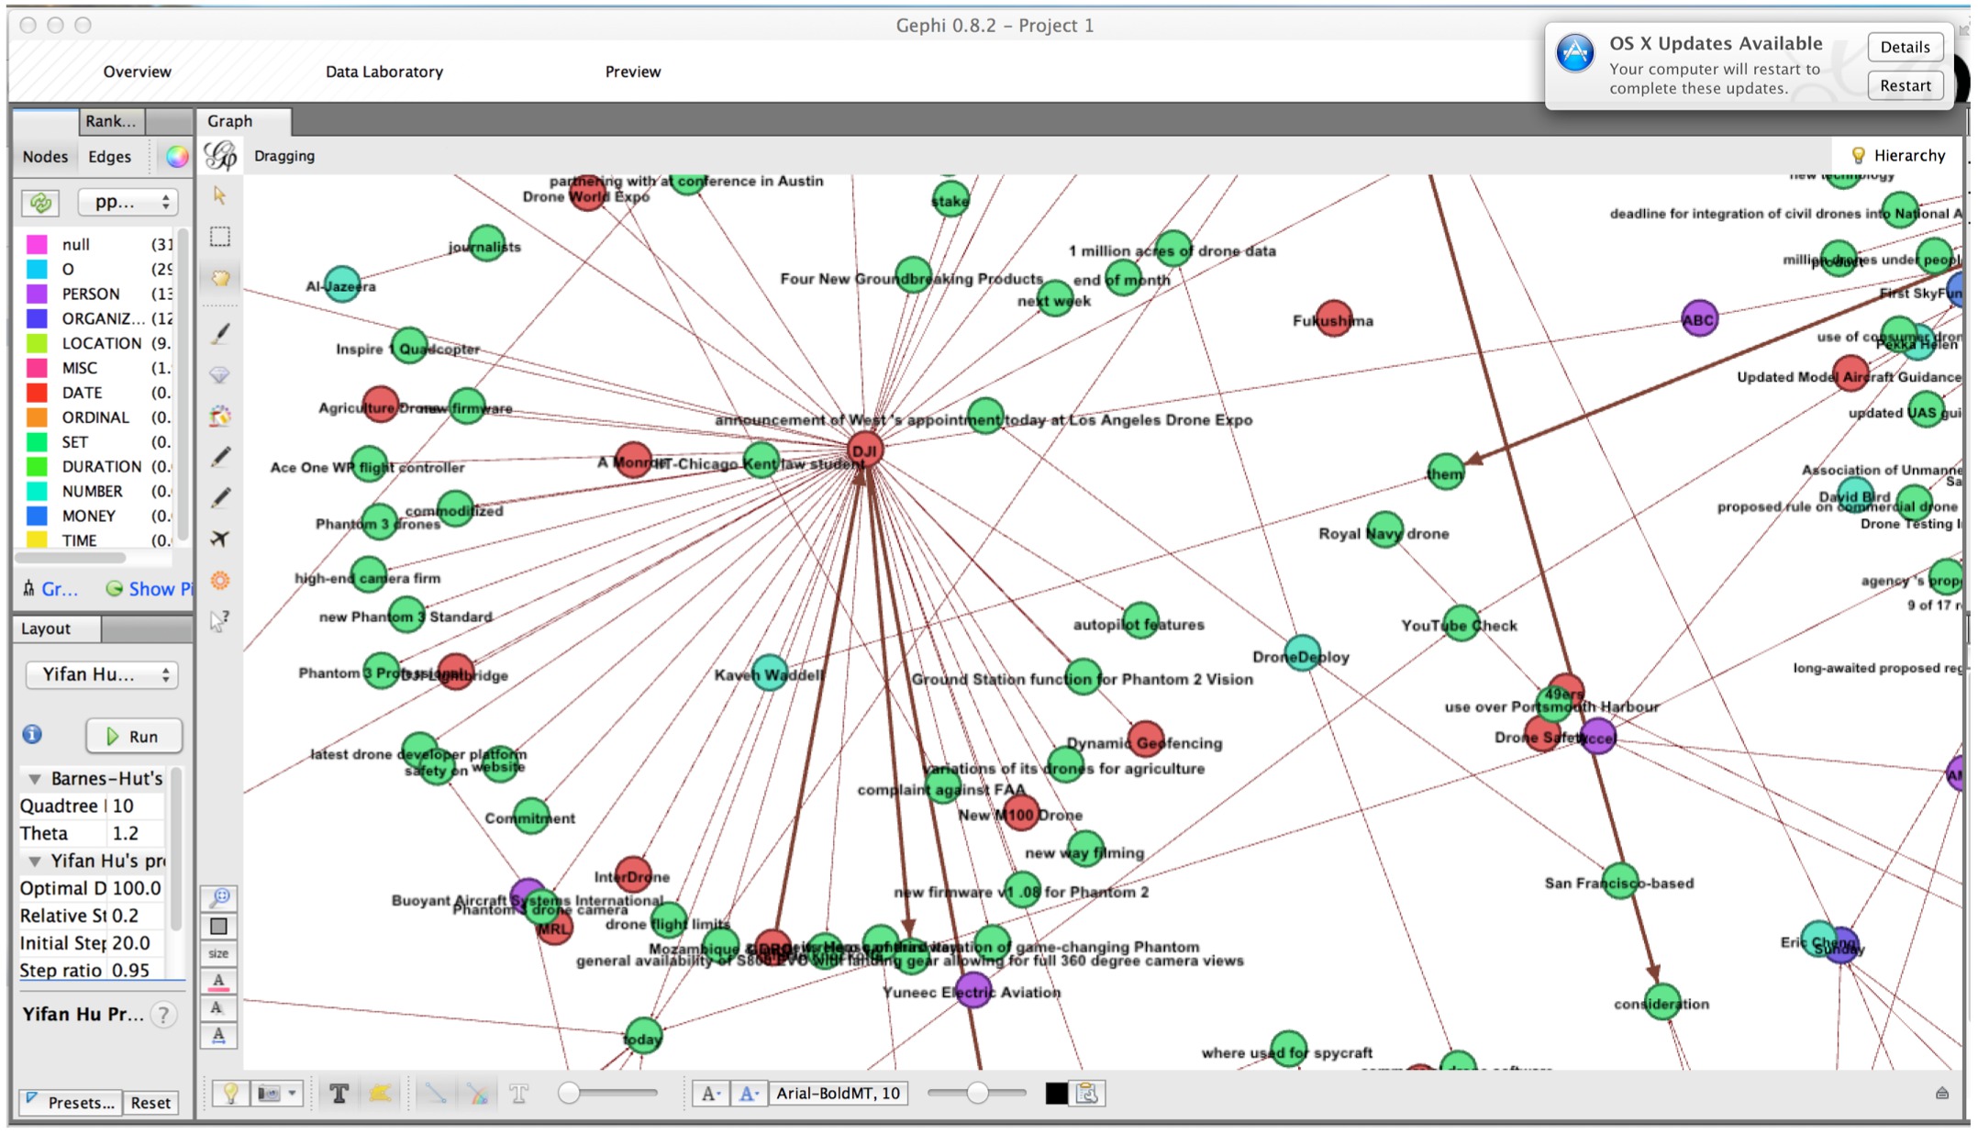
Task: Select the heat map tool
Action: click(220, 580)
